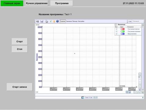Open help with blue question mark icon
This screenshot has height=110, width=146.
point(57,21)
